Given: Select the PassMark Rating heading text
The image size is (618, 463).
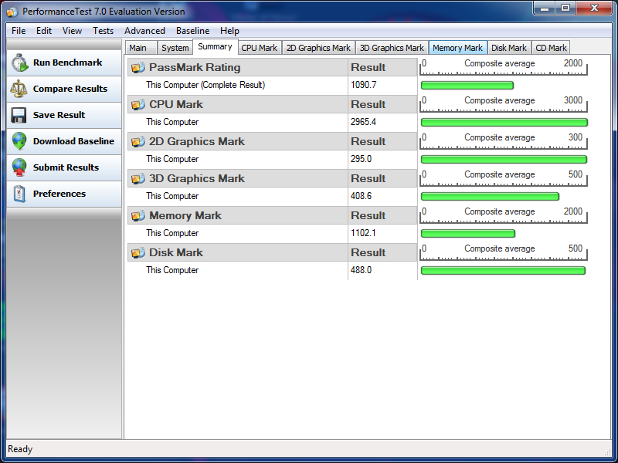Looking at the screenshot, I should (195, 67).
